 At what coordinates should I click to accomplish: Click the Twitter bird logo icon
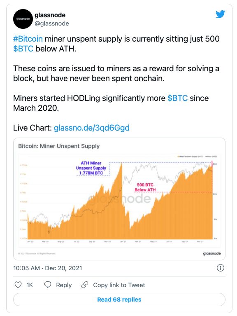[x=220, y=14]
